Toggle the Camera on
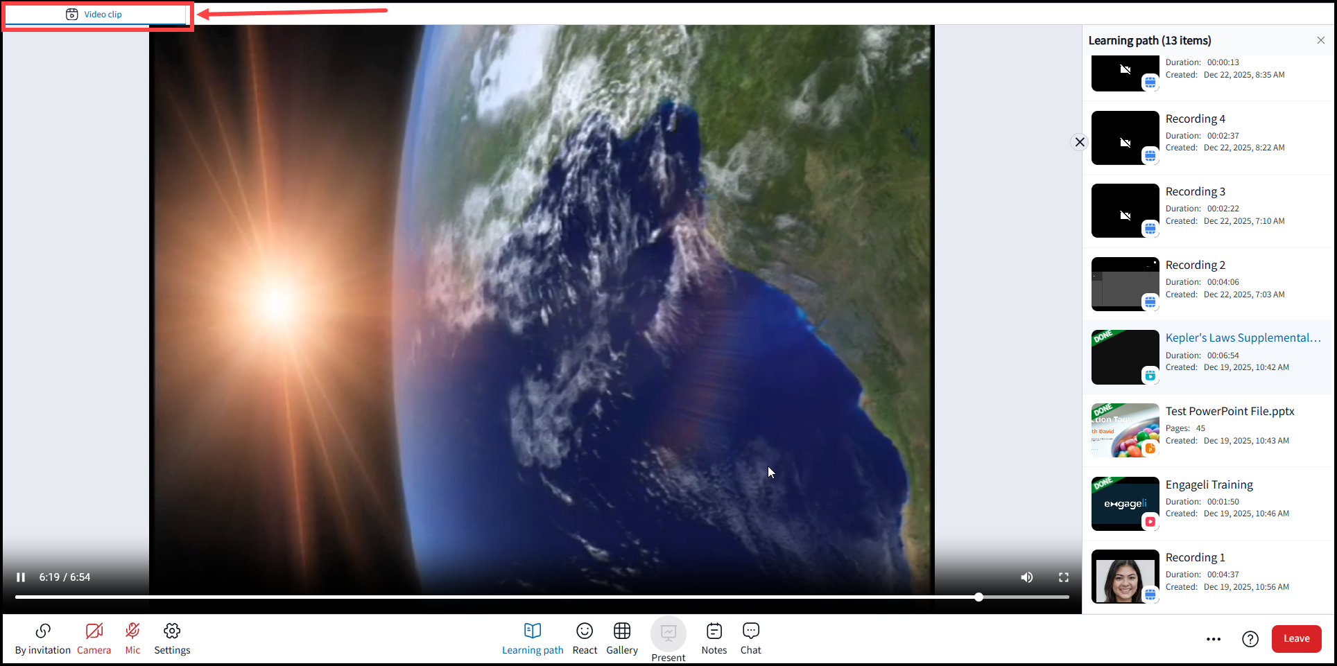The width and height of the screenshot is (1337, 666). click(x=94, y=638)
